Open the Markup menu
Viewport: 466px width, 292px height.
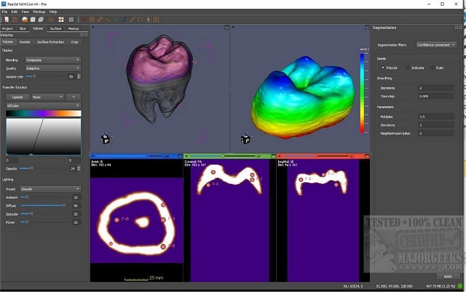click(x=39, y=12)
